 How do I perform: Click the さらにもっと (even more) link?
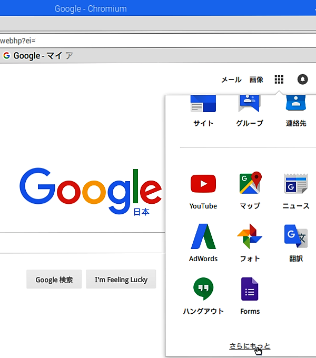(250, 346)
